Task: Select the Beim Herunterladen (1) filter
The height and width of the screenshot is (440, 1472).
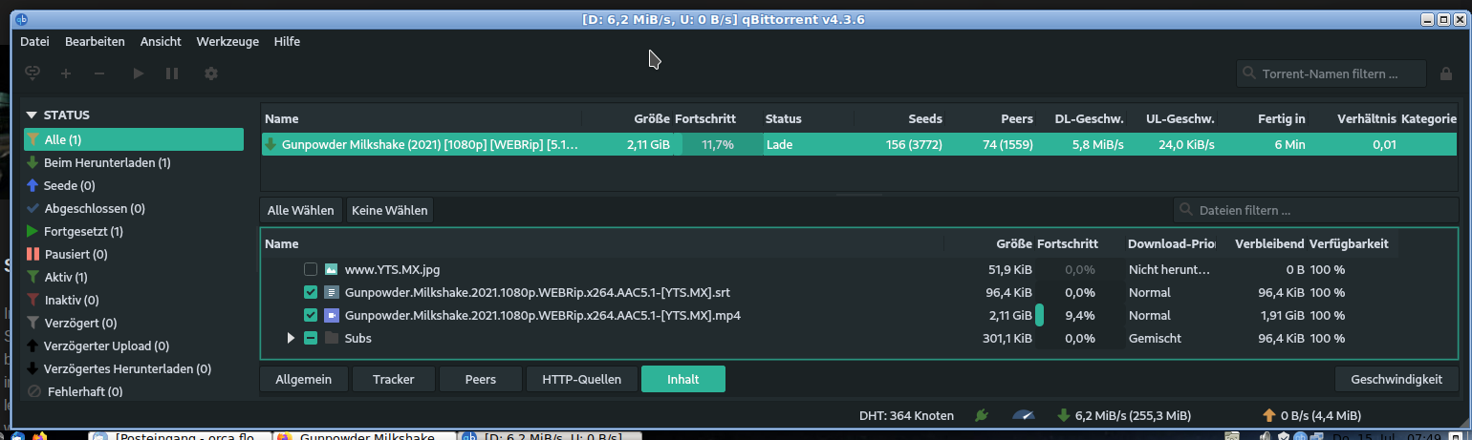Action: [x=134, y=162]
